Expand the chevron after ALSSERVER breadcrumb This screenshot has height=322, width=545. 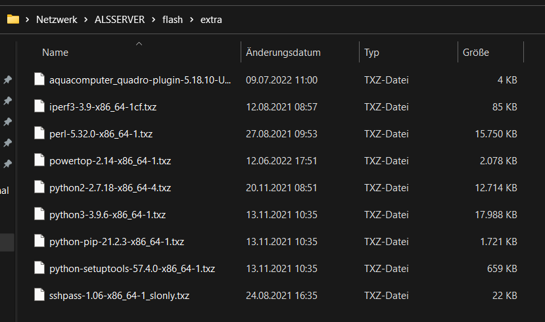point(153,20)
